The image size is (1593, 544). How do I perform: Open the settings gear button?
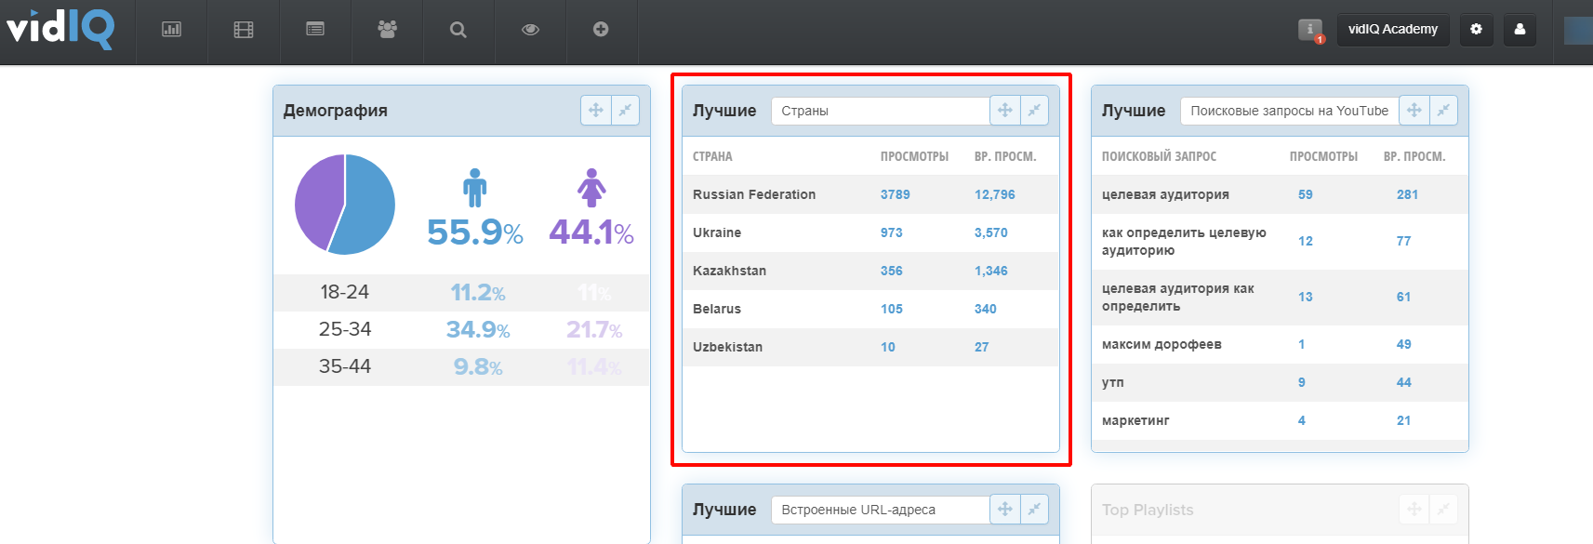point(1476,29)
